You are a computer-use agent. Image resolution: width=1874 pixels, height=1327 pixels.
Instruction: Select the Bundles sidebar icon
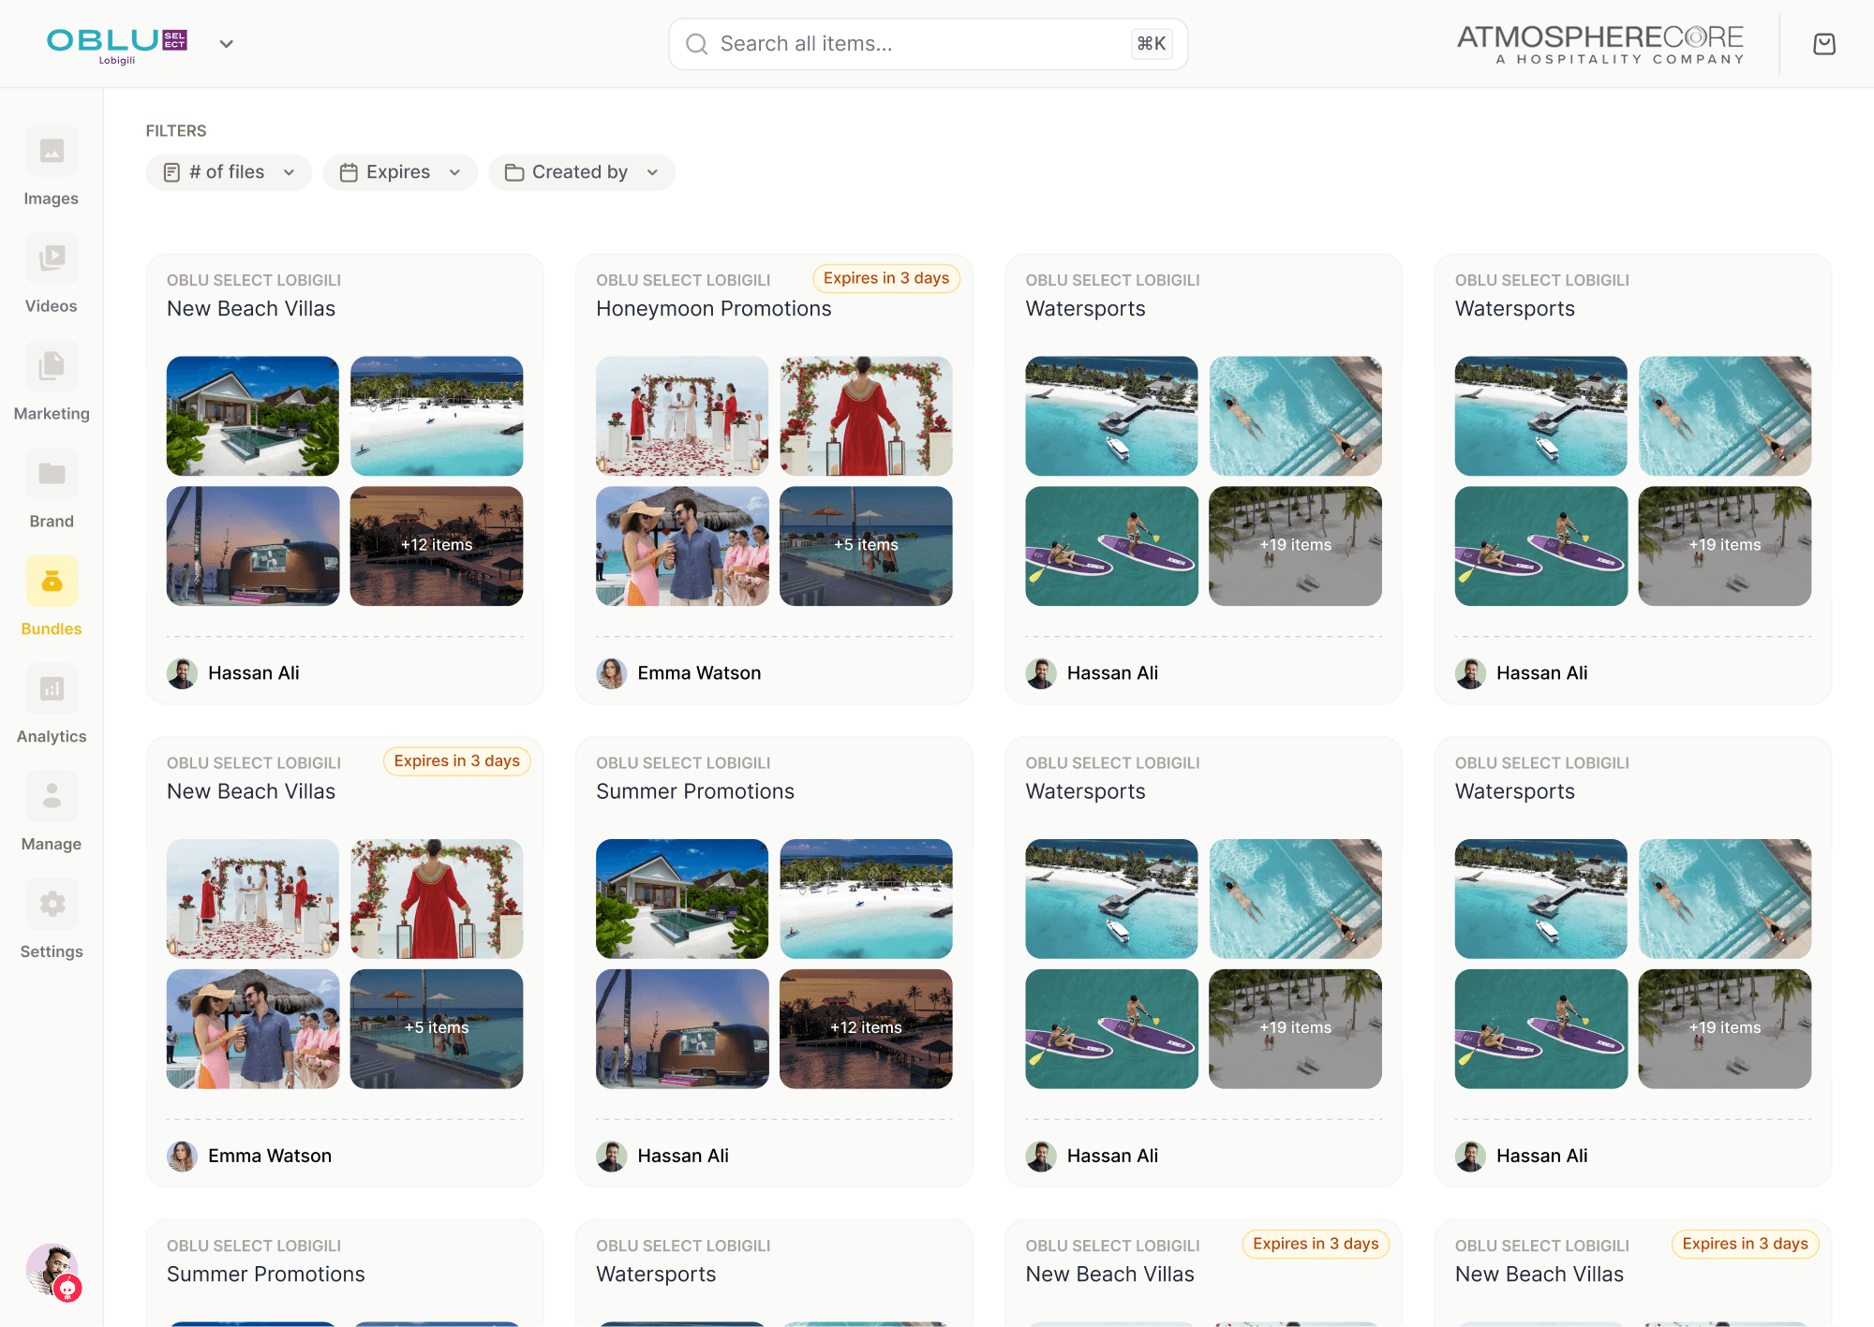[x=52, y=582]
